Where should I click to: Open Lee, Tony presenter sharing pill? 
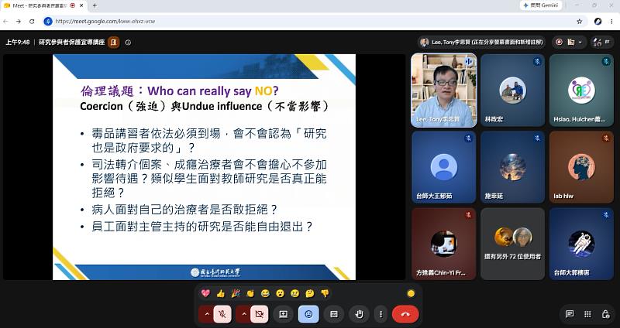481,42
